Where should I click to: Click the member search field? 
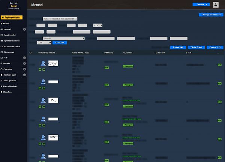pyautogui.click(x=60, y=19)
